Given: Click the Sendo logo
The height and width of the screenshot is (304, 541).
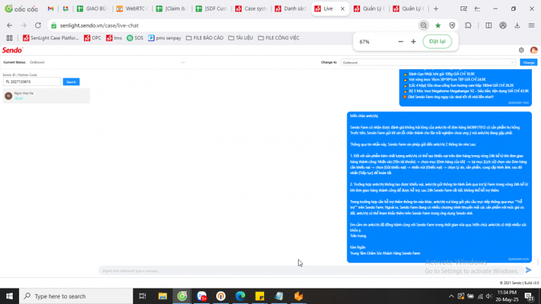Looking at the screenshot, I should (x=13, y=51).
